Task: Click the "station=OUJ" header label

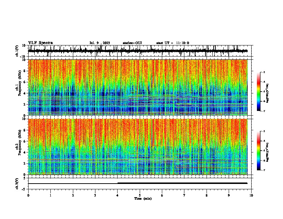Action: tap(132, 43)
